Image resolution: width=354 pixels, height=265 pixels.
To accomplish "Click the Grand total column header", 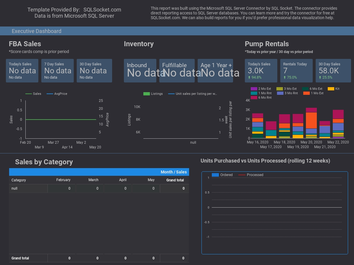I will coord(175,180).
